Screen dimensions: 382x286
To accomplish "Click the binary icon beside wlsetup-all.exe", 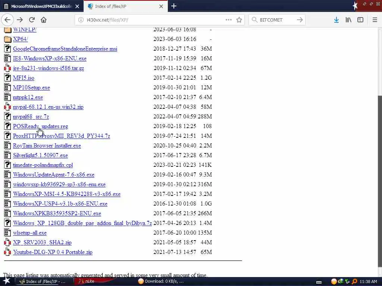I will click(7, 233).
